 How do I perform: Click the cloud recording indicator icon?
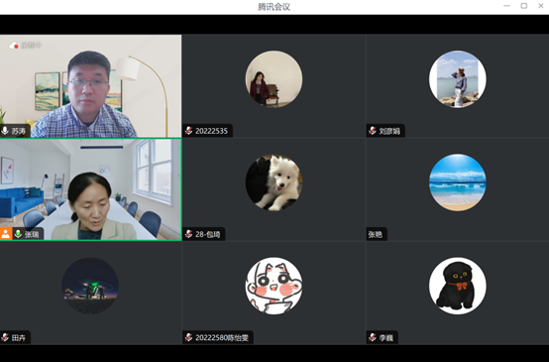pyautogui.click(x=14, y=46)
